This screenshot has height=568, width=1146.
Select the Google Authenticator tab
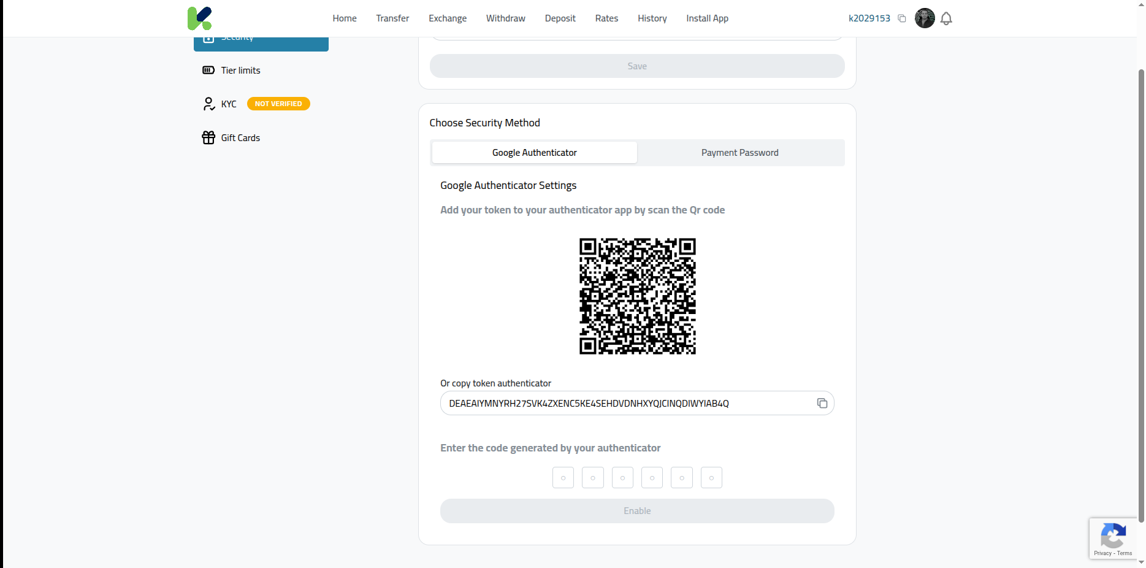pyautogui.click(x=534, y=152)
